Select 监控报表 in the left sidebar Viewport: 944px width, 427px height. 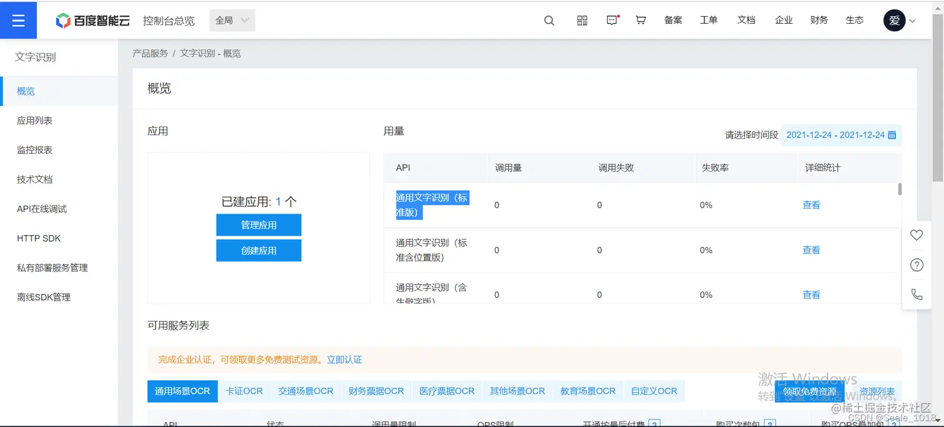pyautogui.click(x=34, y=150)
